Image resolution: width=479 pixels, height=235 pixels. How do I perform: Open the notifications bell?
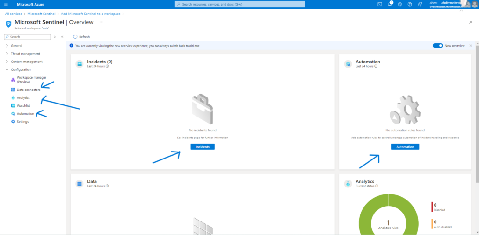(x=390, y=4)
